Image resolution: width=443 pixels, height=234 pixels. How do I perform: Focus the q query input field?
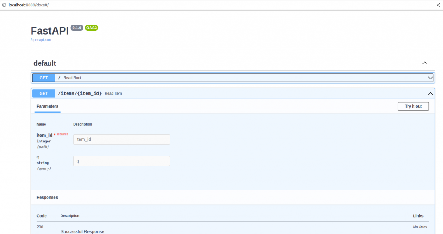[x=122, y=161]
